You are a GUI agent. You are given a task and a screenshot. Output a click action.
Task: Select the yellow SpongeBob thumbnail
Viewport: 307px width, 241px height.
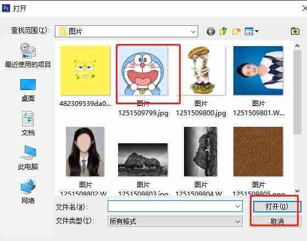[x=85, y=70]
